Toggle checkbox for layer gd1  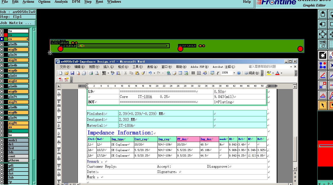(x=2, y=165)
